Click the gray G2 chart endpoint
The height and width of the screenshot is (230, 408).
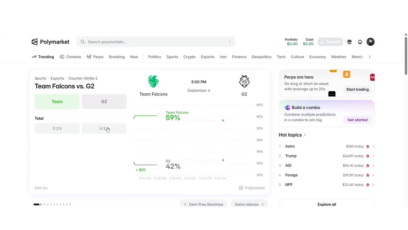[x=223, y=160]
